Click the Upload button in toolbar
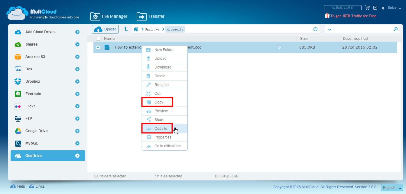 pos(105,29)
